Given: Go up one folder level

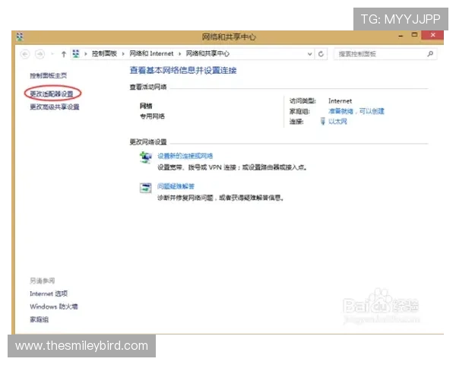Looking at the screenshot, I should [x=64, y=54].
